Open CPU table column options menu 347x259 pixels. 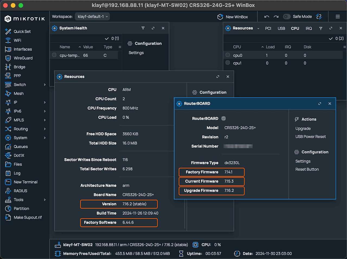click(345, 47)
